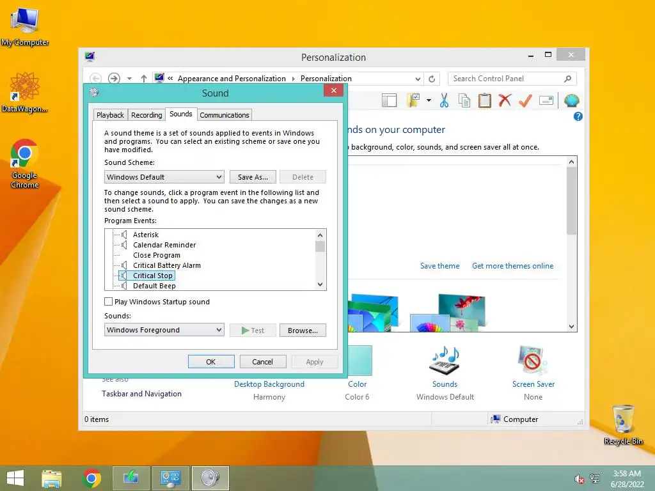The width and height of the screenshot is (655, 491).
Task: Click the Properties/rename toolbar icon
Action: [546, 100]
